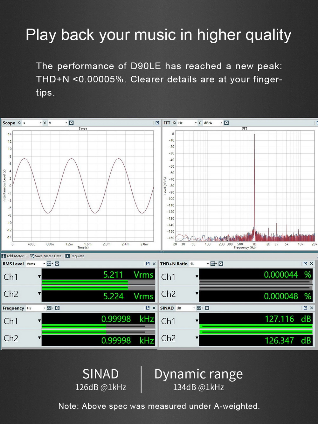Start the Regulate function
Image resolution: width=318 pixels, height=424 pixels.
pyautogui.click(x=75, y=256)
